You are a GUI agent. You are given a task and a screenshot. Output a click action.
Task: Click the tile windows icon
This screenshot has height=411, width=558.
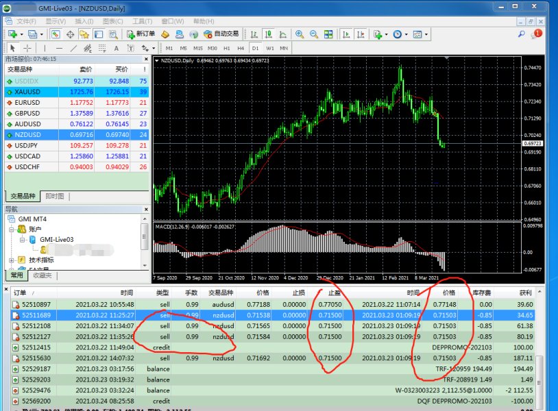[328, 34]
